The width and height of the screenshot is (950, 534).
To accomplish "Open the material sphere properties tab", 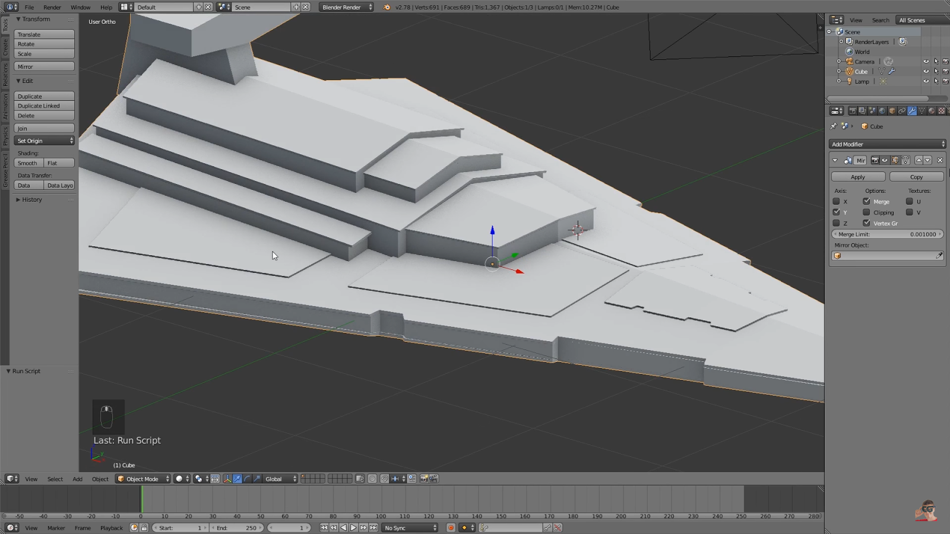I will pyautogui.click(x=932, y=111).
